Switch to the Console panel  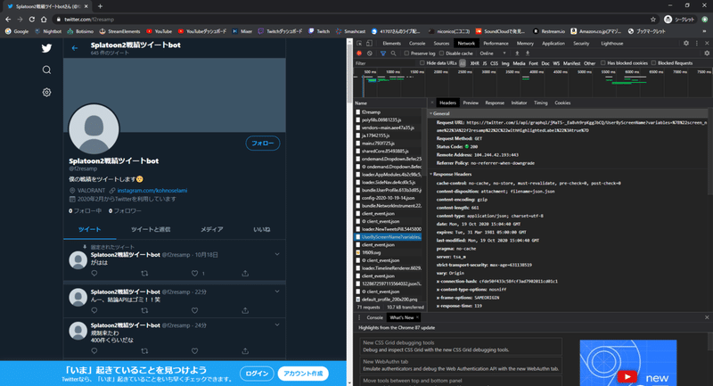tap(417, 43)
